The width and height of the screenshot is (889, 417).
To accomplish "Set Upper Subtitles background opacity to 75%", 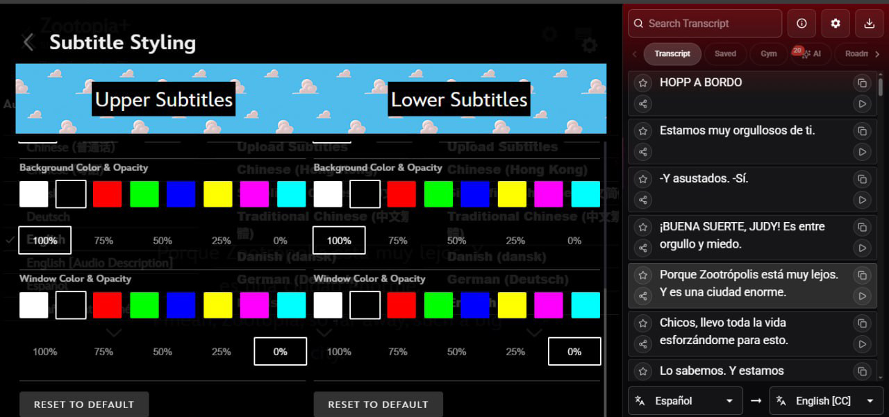I will 103,241.
